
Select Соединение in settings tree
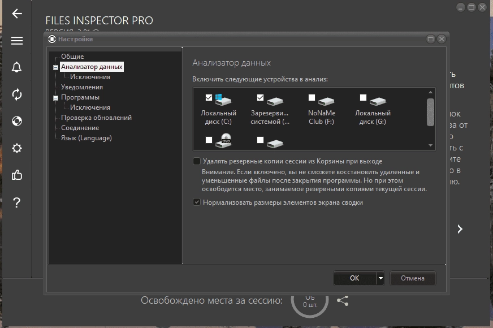pyautogui.click(x=80, y=128)
